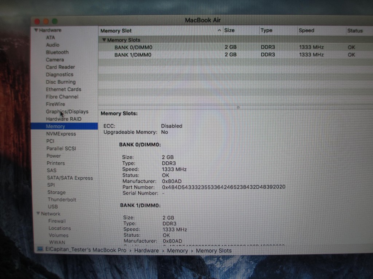Viewport: 373px width, 279px height.
Task: Open Storage in the sidebar
Action: point(56,192)
